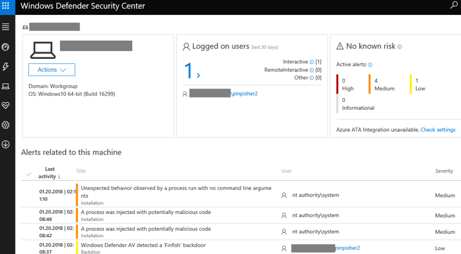Viewport: 461px width, 254px height.
Task: Open the Actions dropdown button
Action: tap(52, 70)
